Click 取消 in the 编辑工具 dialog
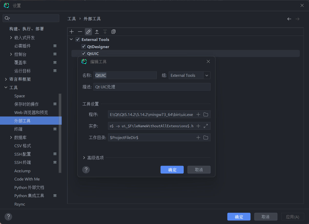The image size is (309, 224). point(199,170)
